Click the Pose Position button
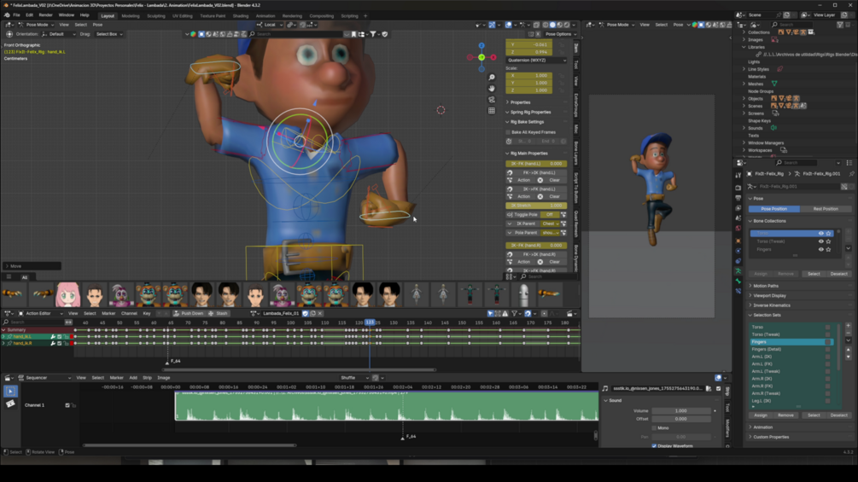 (773, 209)
